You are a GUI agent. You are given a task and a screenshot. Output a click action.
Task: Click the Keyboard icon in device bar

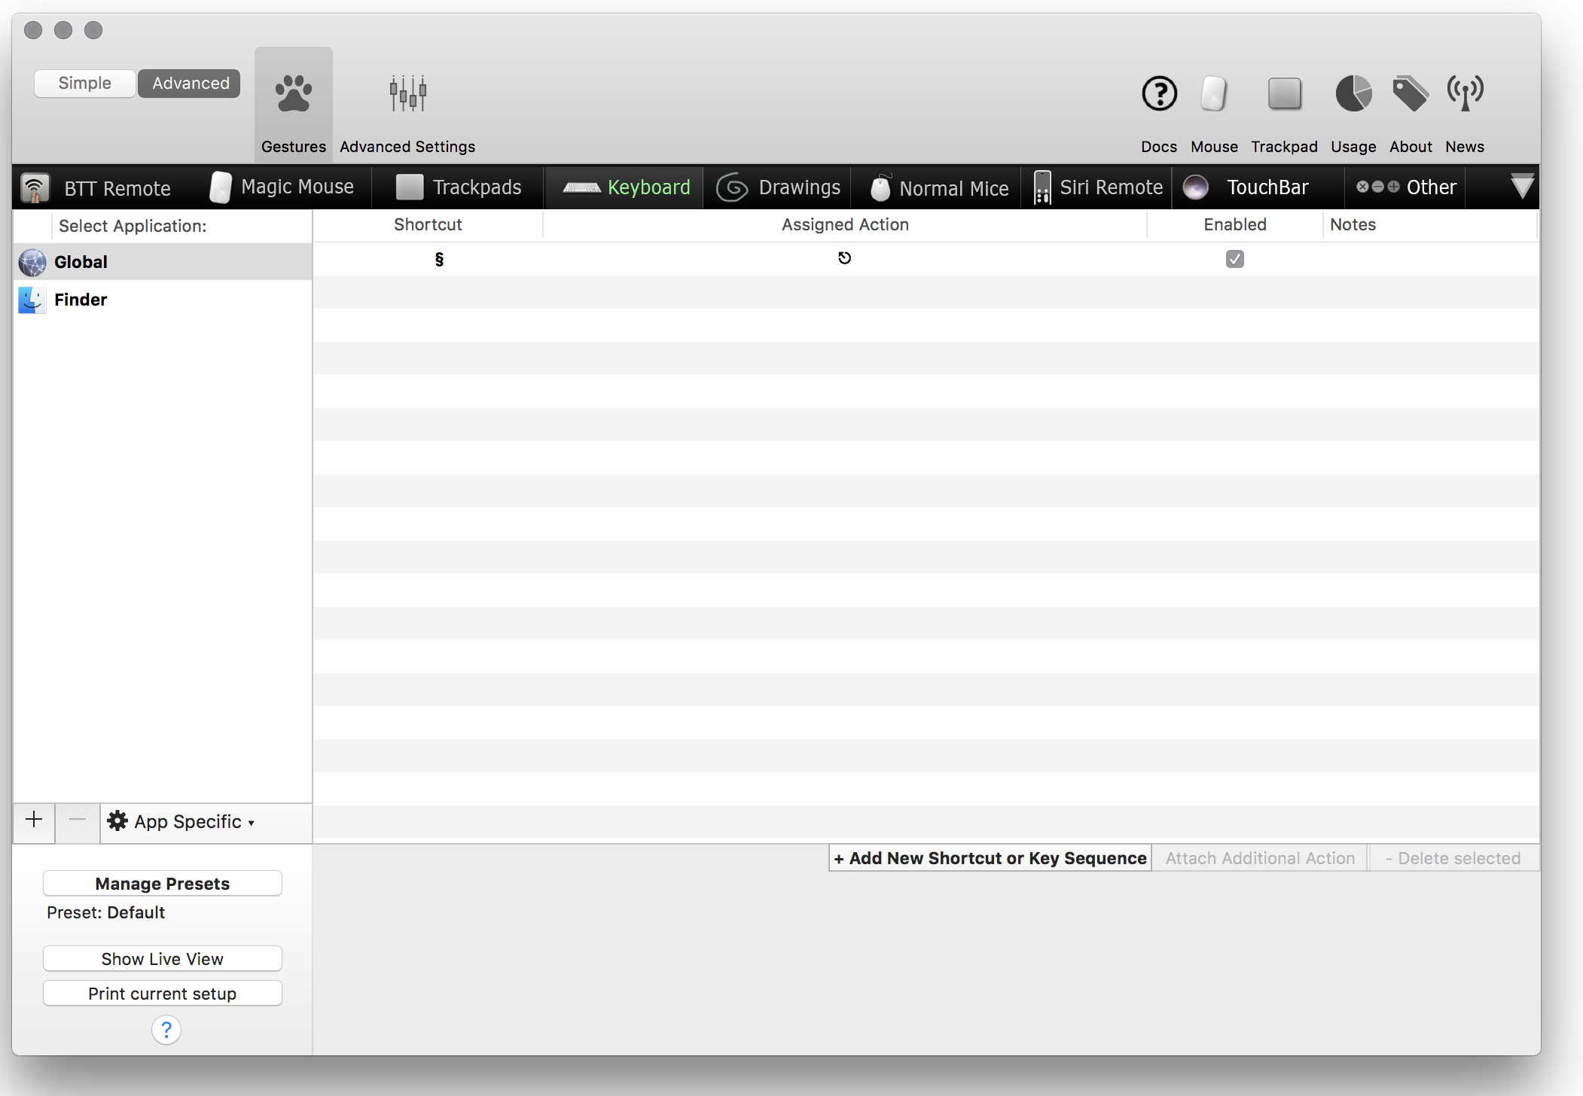(581, 187)
